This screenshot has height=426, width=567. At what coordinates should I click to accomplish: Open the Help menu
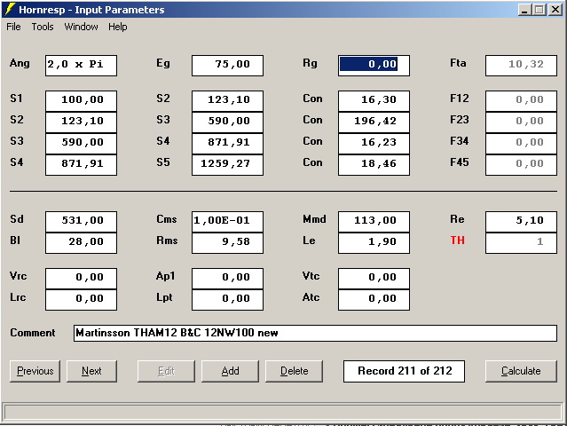tap(118, 27)
